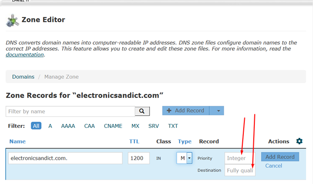The height and width of the screenshot is (184, 313).
Task: Click the TTL field showing 1200
Action: coord(139,158)
